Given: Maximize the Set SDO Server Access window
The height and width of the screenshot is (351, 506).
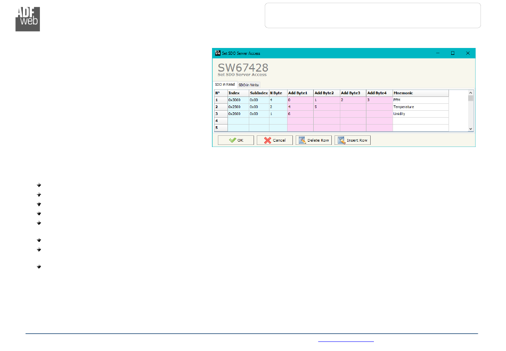Looking at the screenshot, I should [x=453, y=53].
